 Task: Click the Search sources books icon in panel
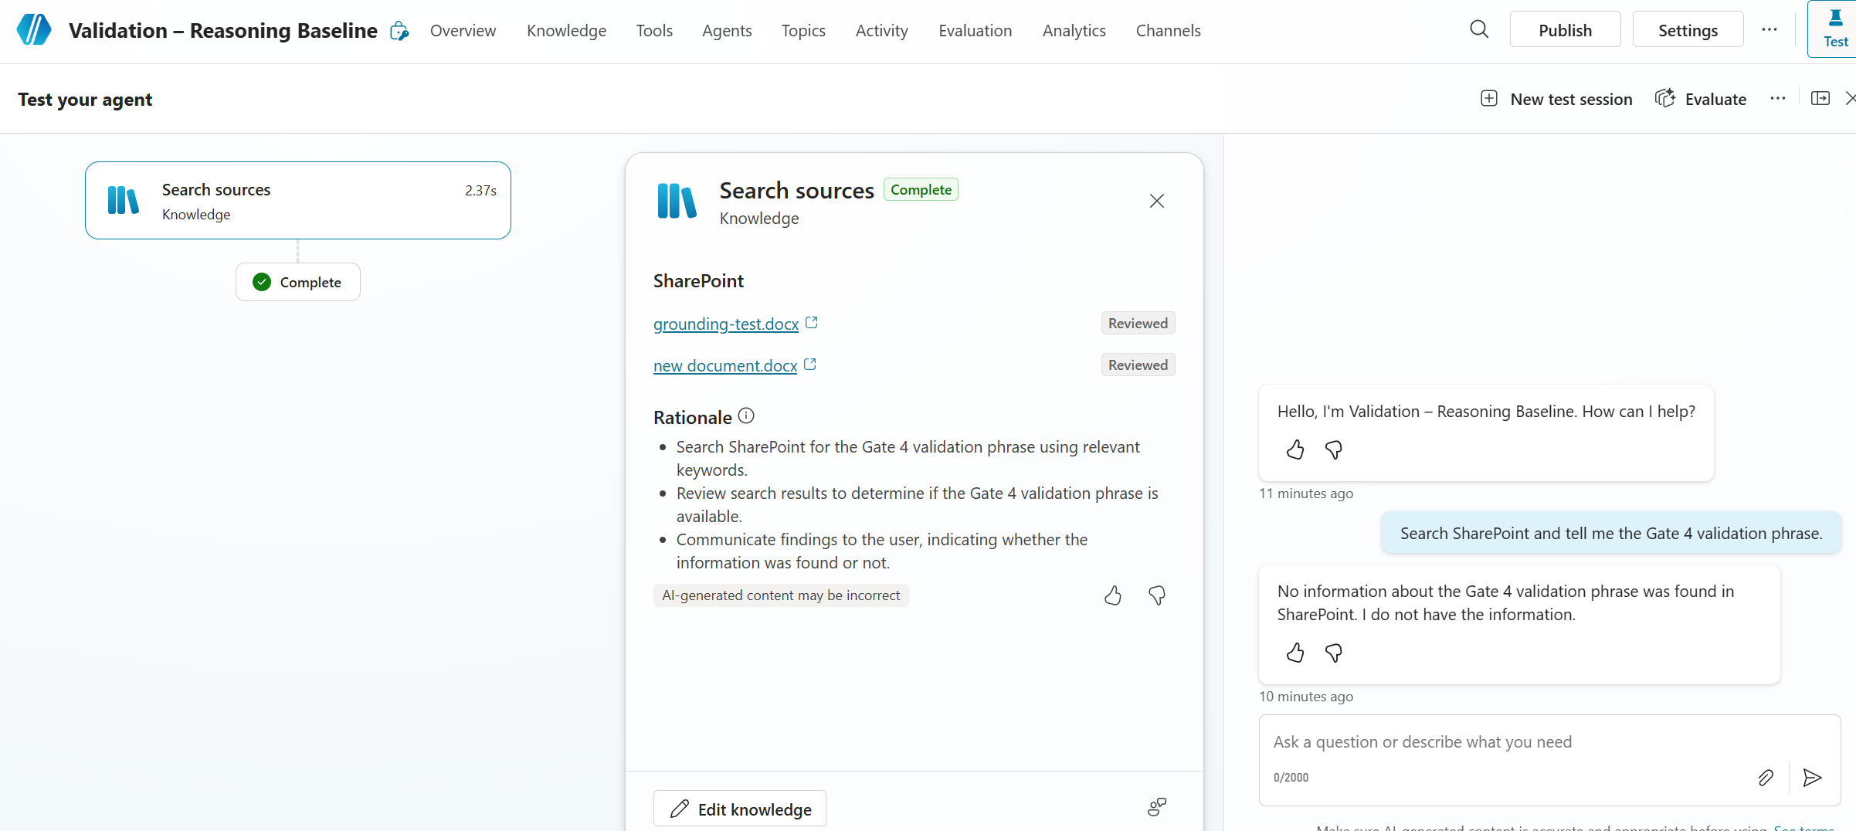coord(677,201)
